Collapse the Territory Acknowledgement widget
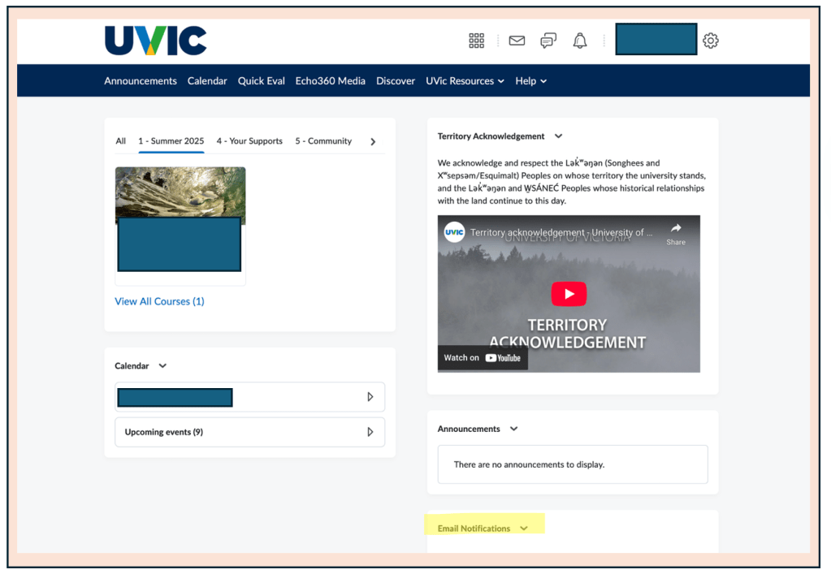Viewport: 831px width, 574px height. coord(558,136)
